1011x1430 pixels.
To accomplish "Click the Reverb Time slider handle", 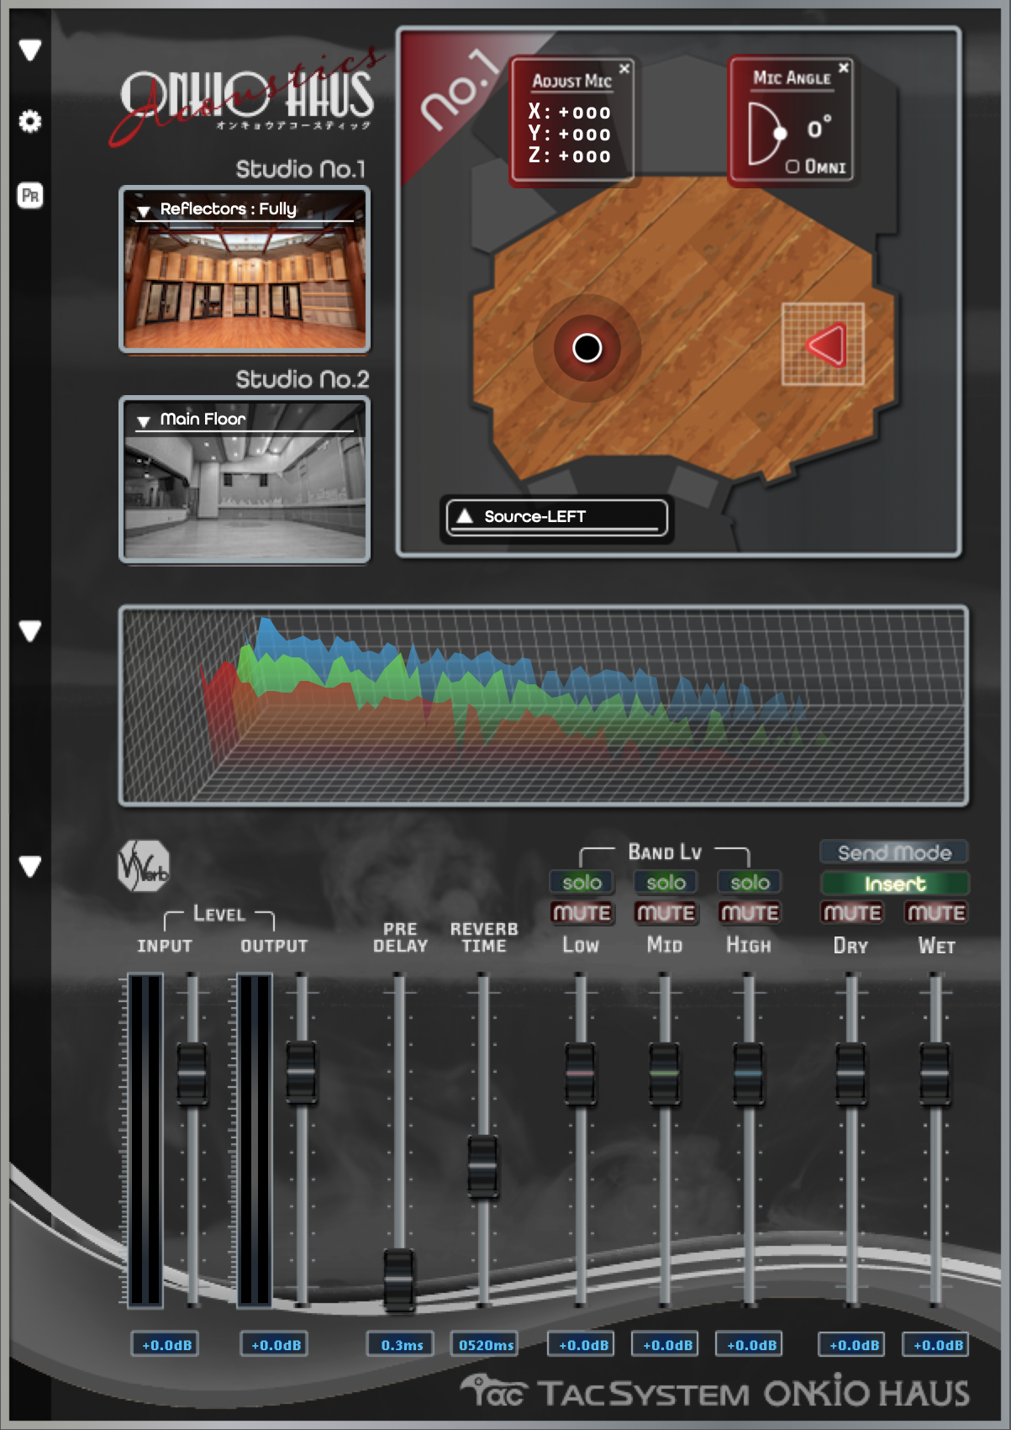I will tap(482, 1166).
